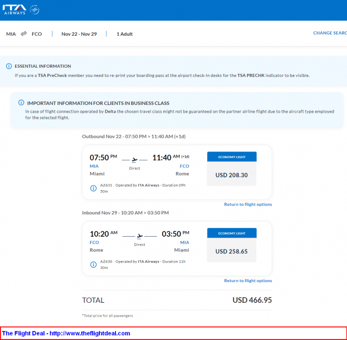Click the Business Class important information icon
Viewport: 347px width, 340px height.
click(21, 103)
